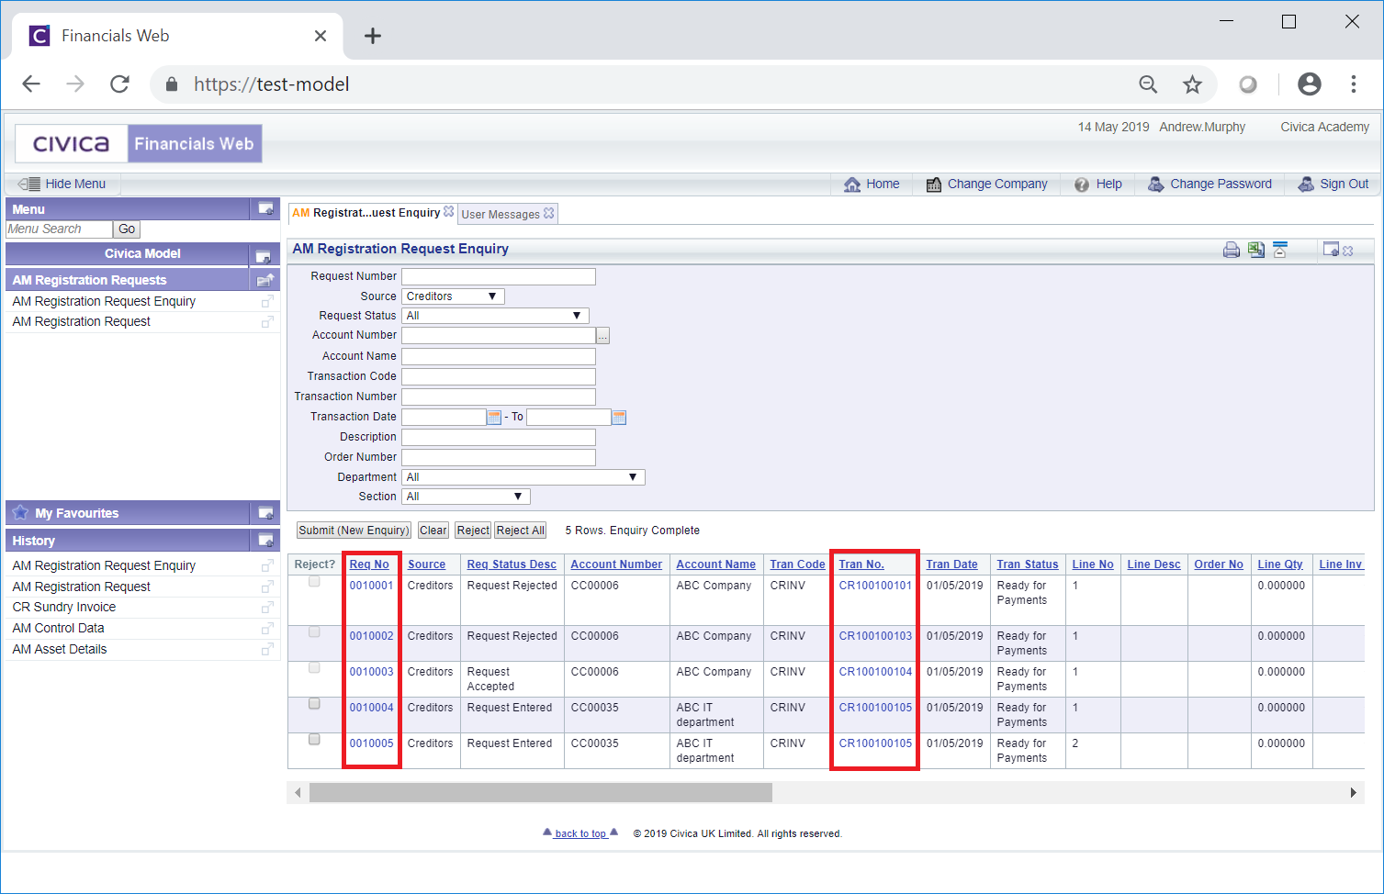Tick Reject checkbox for request 0010002
The height and width of the screenshot is (894, 1384).
pyautogui.click(x=314, y=632)
